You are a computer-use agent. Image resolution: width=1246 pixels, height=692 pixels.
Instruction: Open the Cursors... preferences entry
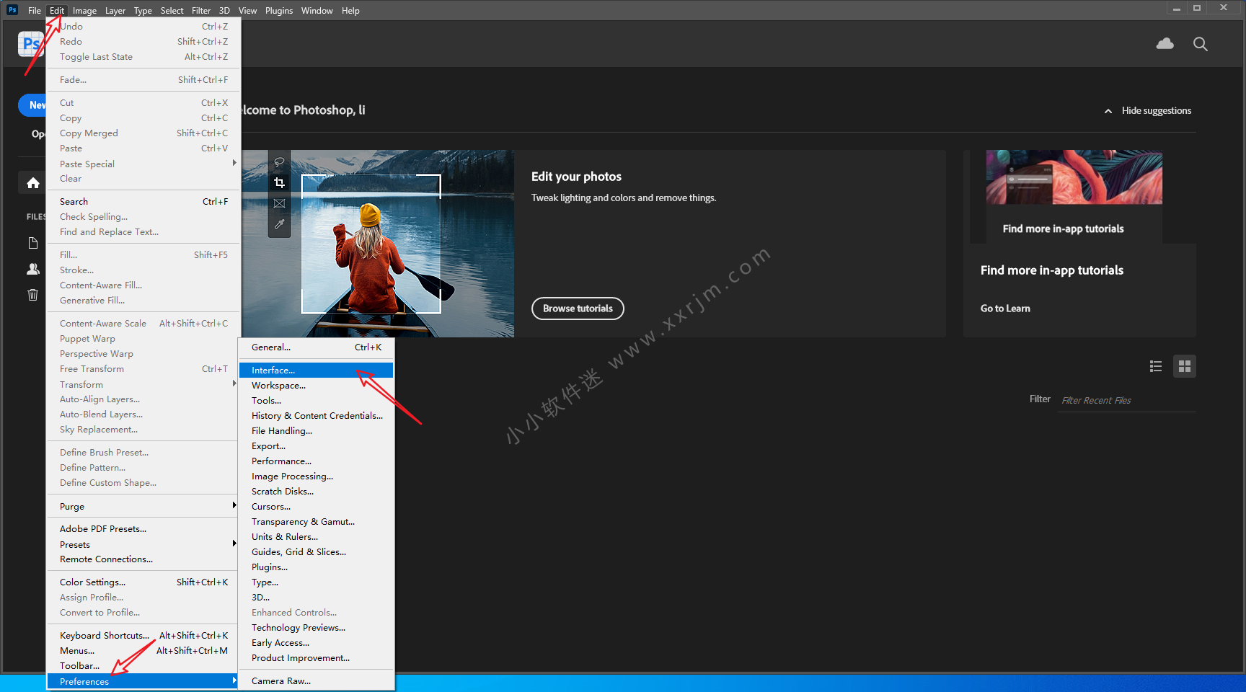316,506
